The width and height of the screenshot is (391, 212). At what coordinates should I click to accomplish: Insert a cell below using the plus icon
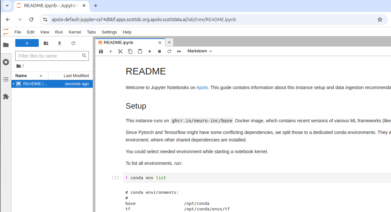(x=111, y=51)
